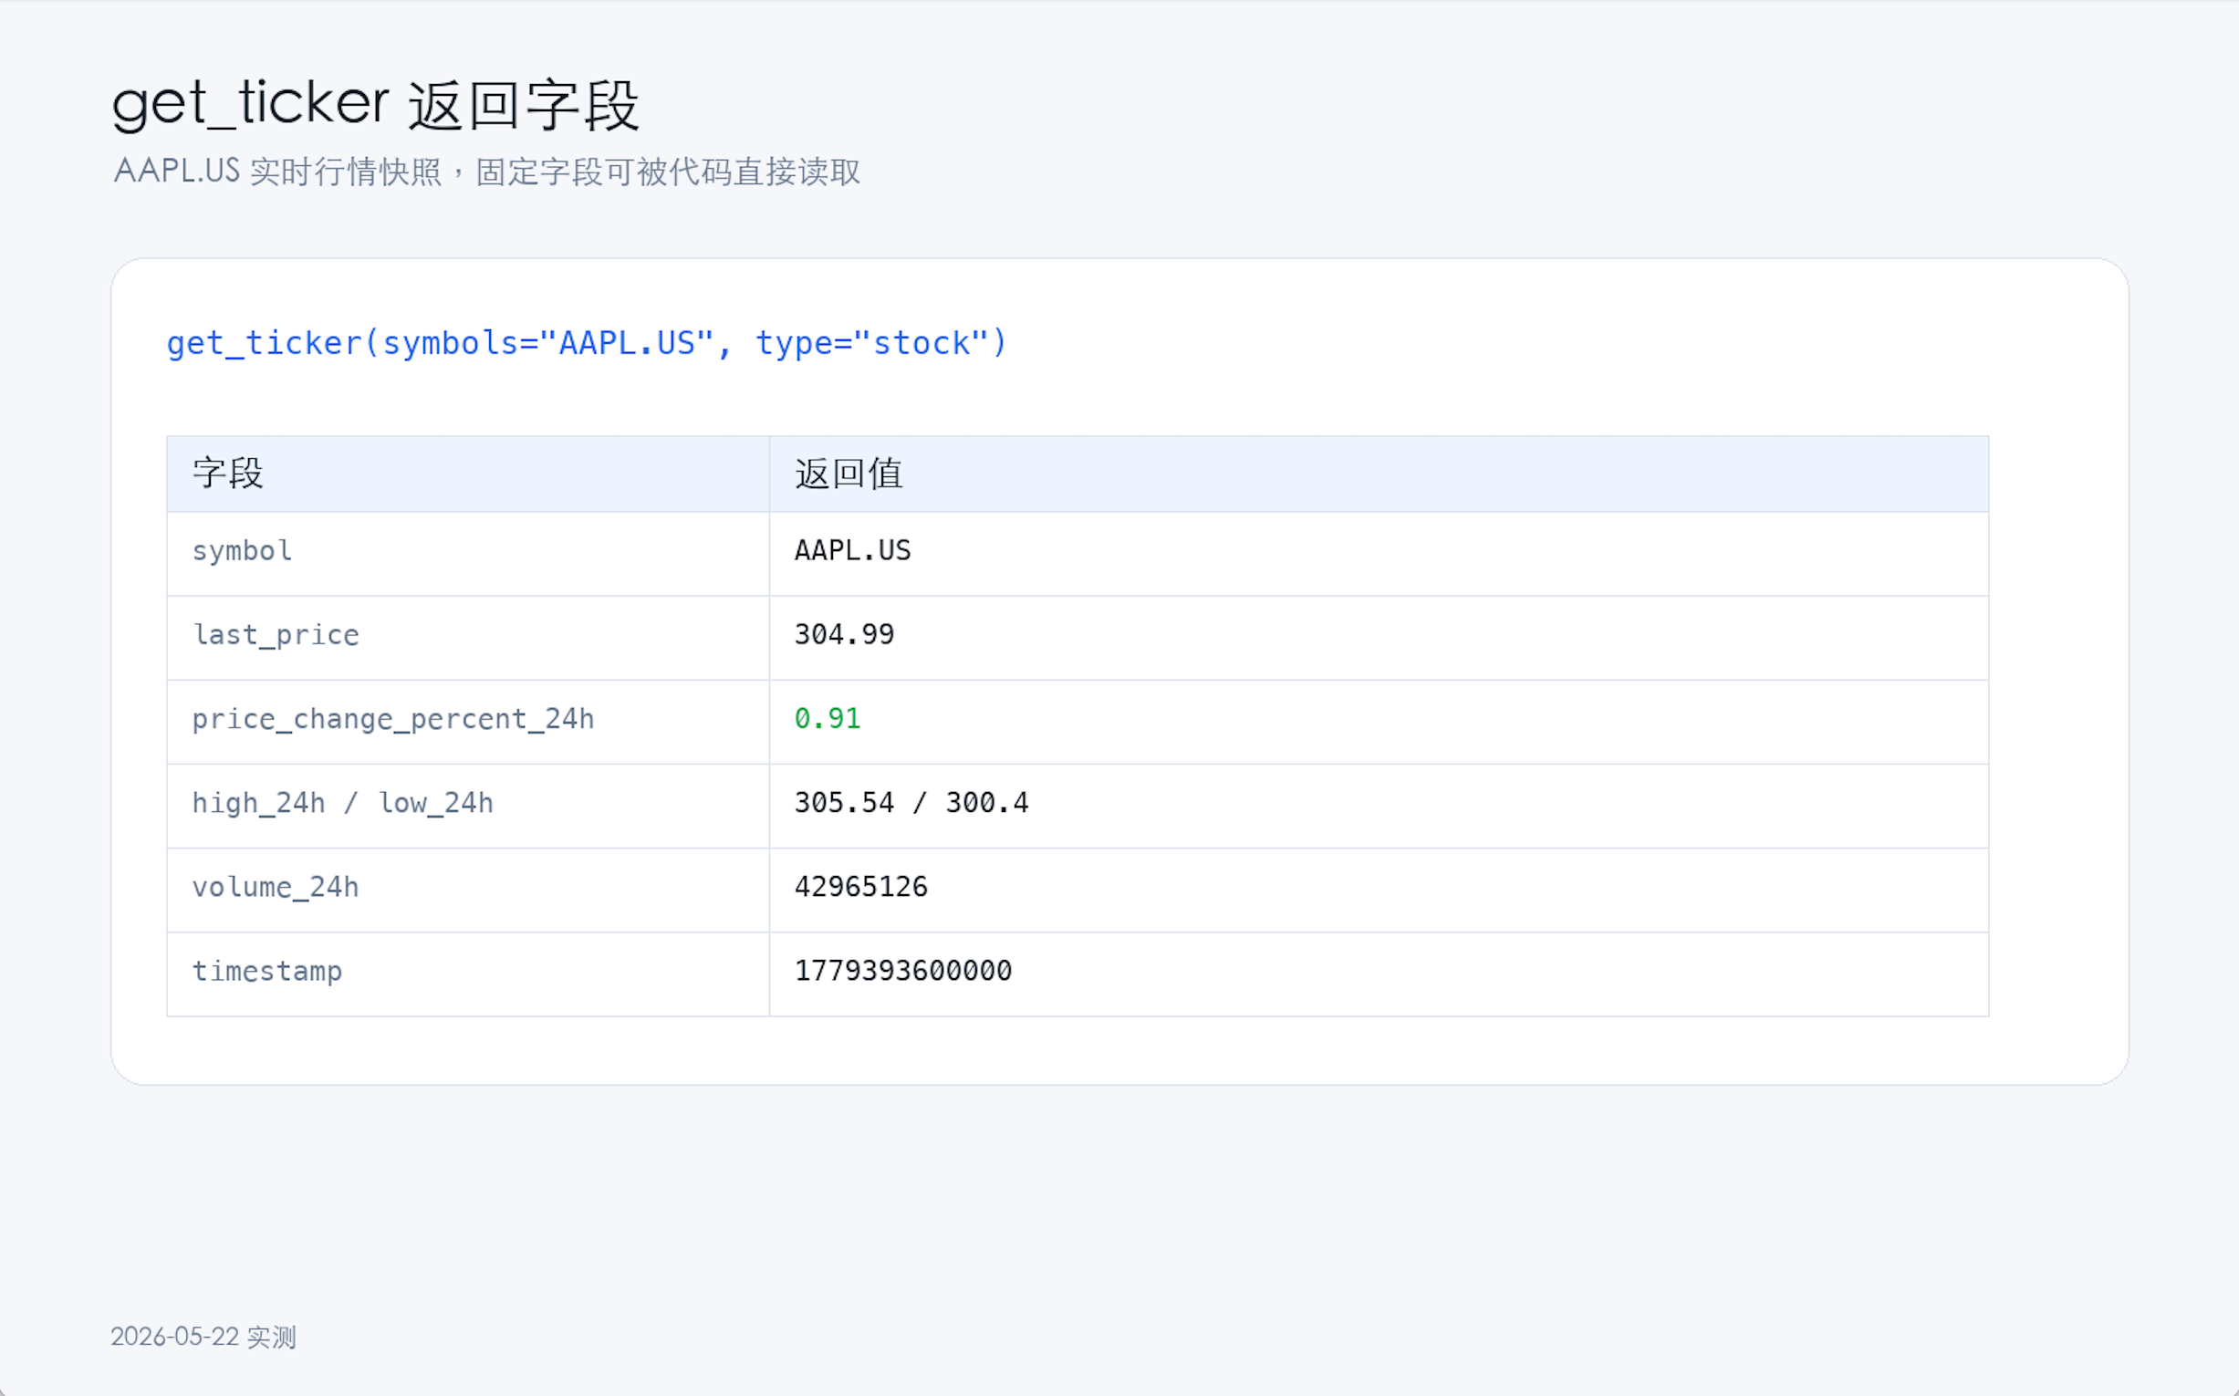The width and height of the screenshot is (2239, 1396).
Task: Click the value '304.99'
Action: pyautogui.click(x=844, y=634)
